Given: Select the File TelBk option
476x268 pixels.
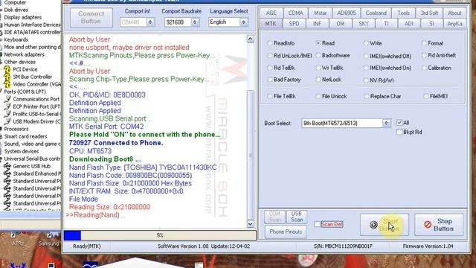Looking at the screenshot, I should coord(269,96).
